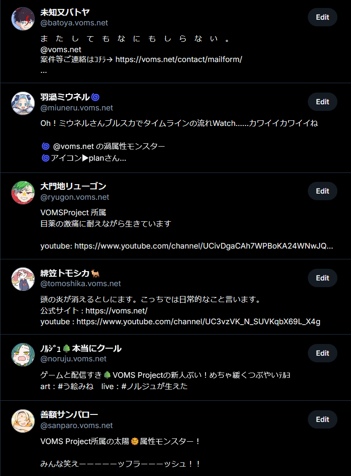This screenshot has width=351, height=476.
Task: Open tomoshika's YouTube channel link
Action: [x=198, y=322]
